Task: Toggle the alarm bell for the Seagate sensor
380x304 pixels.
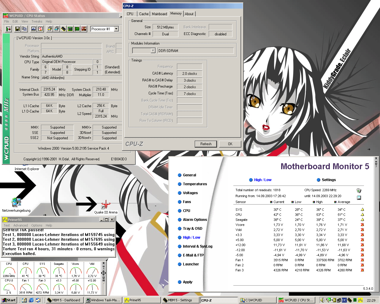Action: (x=362, y=220)
